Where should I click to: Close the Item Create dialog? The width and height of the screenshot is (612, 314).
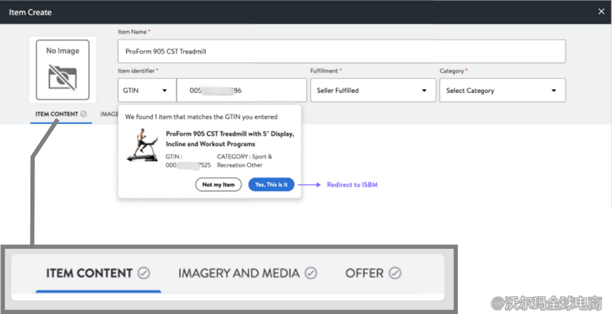click(601, 12)
